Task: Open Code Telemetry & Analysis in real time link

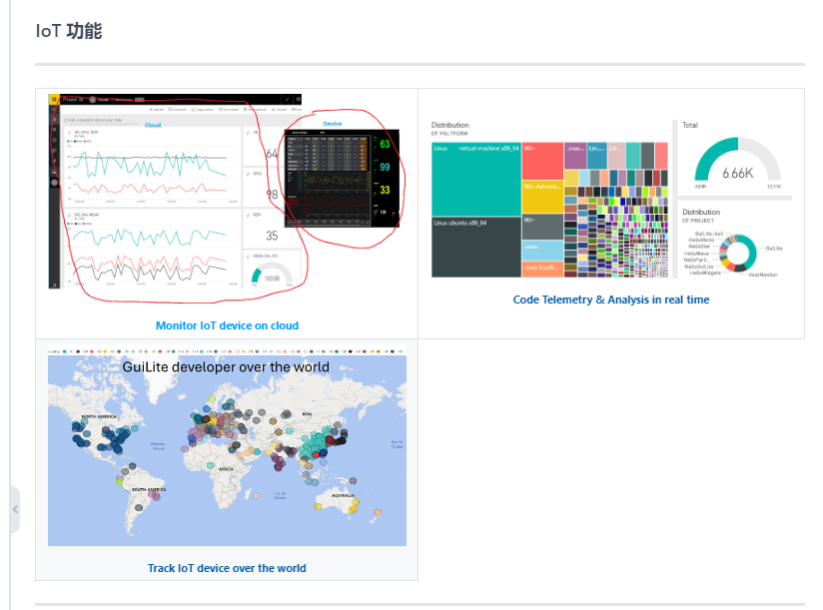Action: point(611,300)
